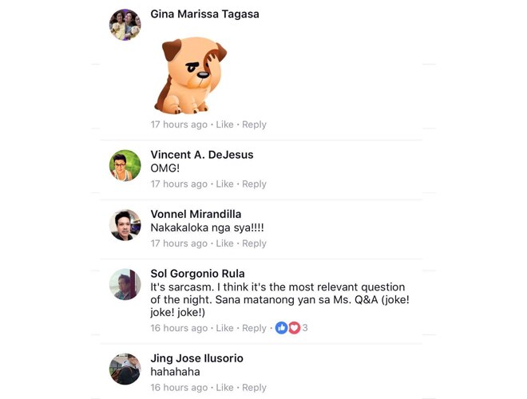This screenshot has height=399, width=527.
Task: Like Vincent A. DeJesus's OMG comment
Action: pyautogui.click(x=224, y=184)
